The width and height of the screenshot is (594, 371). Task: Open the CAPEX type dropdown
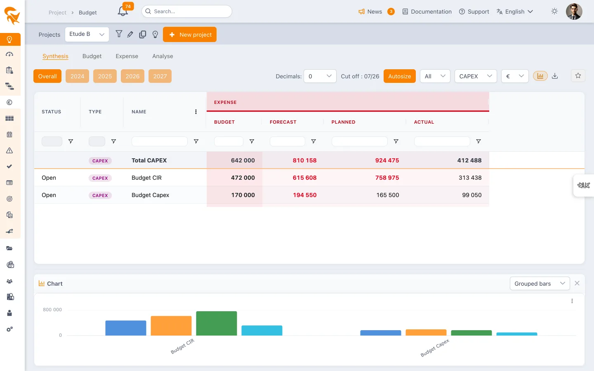tap(476, 76)
